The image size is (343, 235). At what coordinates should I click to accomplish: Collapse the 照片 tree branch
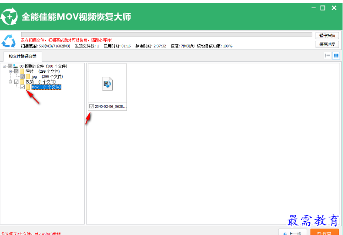(11, 71)
